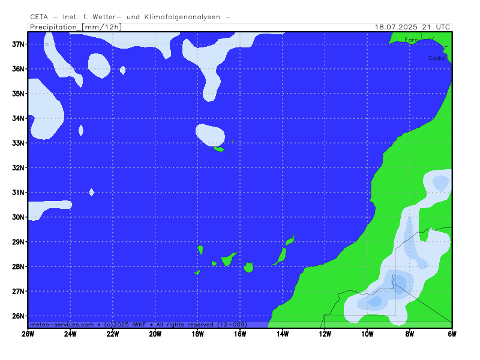This screenshot has width=480, height=360.
Task: Click the 16W longitude label
Action: coord(240,334)
